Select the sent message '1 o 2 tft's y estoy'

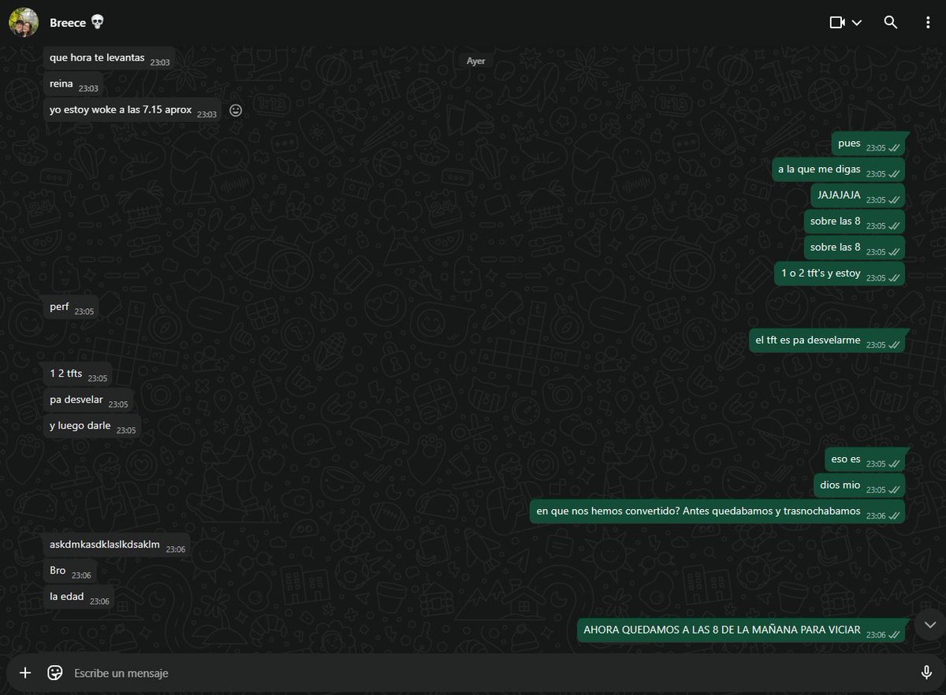pos(840,274)
